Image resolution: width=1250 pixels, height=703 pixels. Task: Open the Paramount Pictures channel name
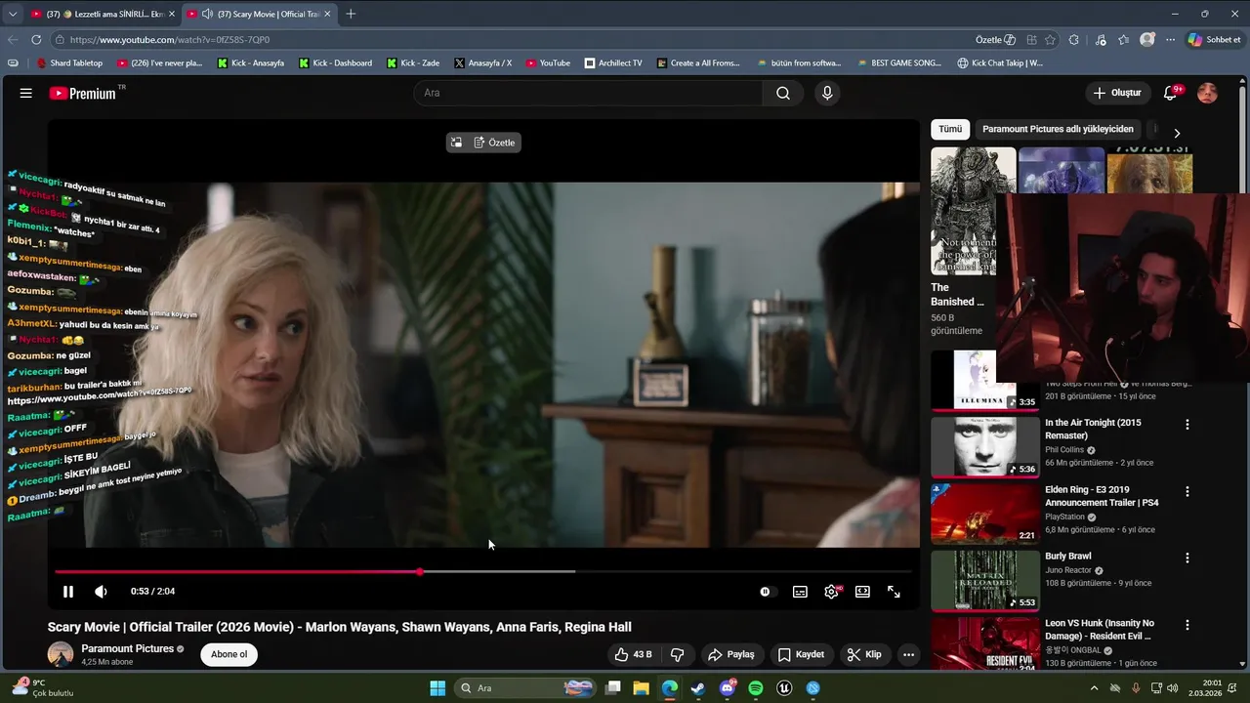pos(127,648)
